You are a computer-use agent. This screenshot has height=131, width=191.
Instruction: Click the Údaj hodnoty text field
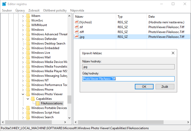point(128,79)
